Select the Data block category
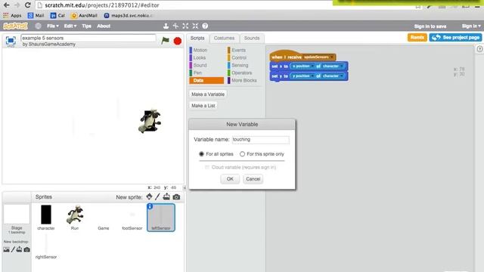Viewport: 484px width, 272px height. click(x=206, y=80)
